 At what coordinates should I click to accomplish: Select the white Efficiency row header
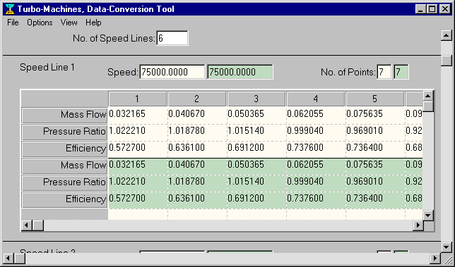pyautogui.click(x=64, y=149)
